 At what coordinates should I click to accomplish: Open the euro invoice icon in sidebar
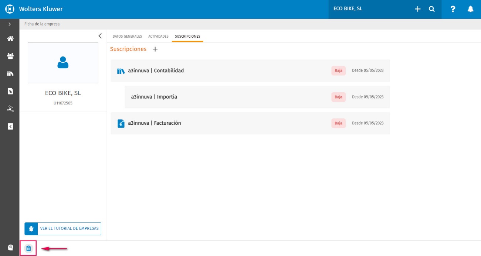(x=10, y=126)
